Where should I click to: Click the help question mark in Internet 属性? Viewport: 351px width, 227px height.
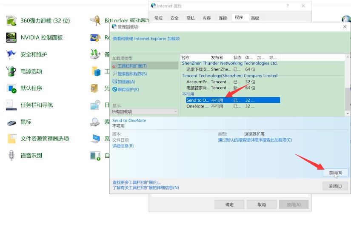pos(288,6)
